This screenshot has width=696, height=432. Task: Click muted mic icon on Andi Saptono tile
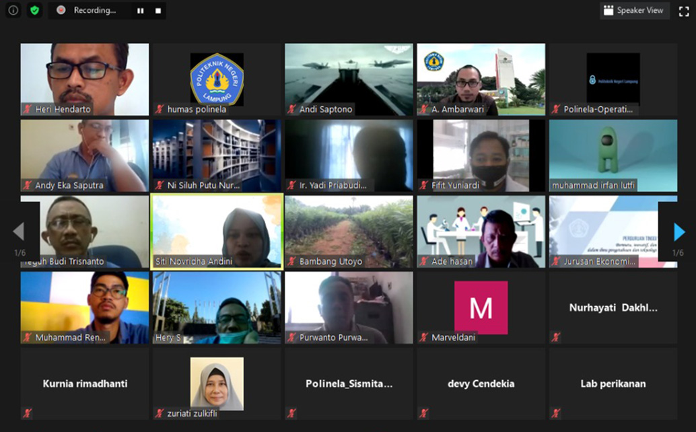291,109
